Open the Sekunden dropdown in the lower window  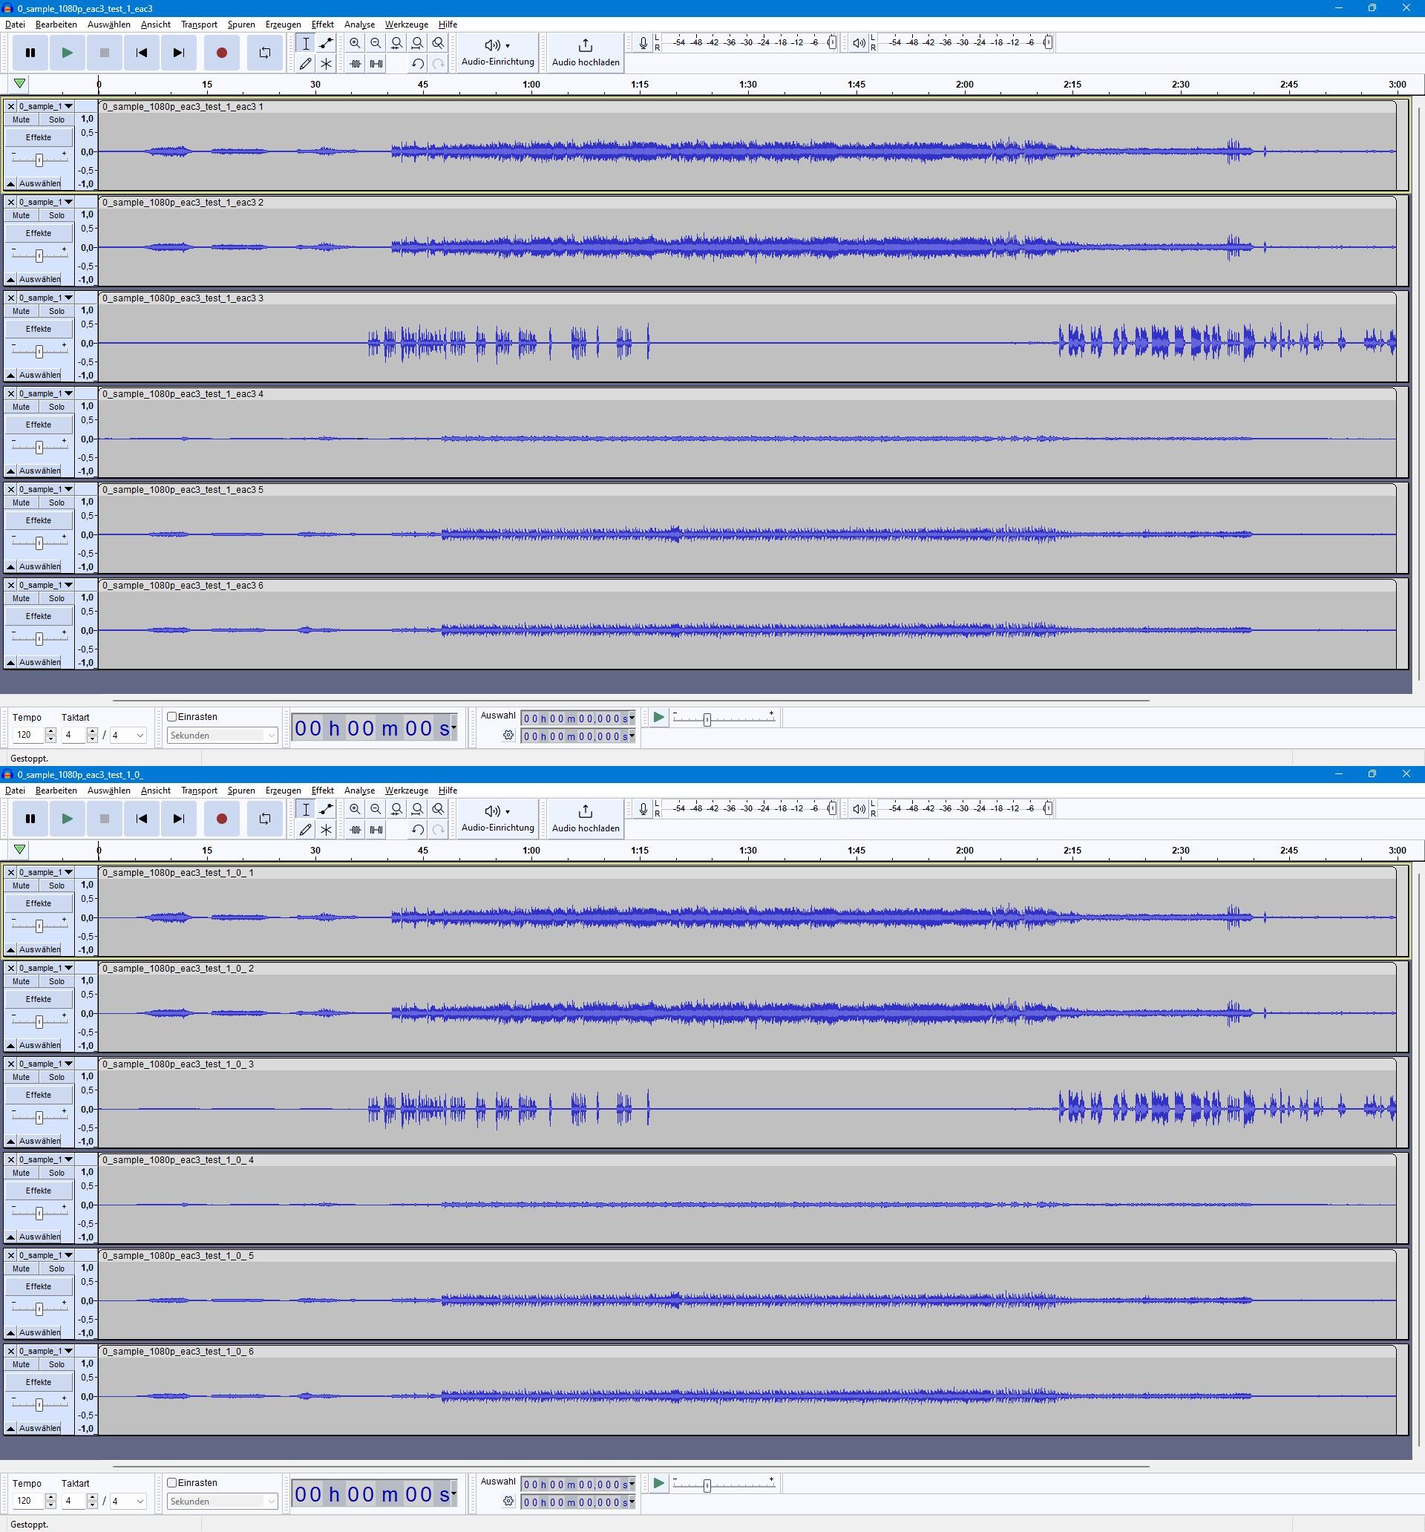coord(222,1501)
